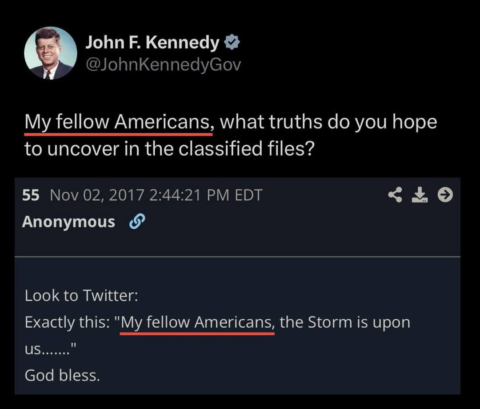Click "what truths do you hope" text
The width and height of the screenshot is (480, 409).
328,122
